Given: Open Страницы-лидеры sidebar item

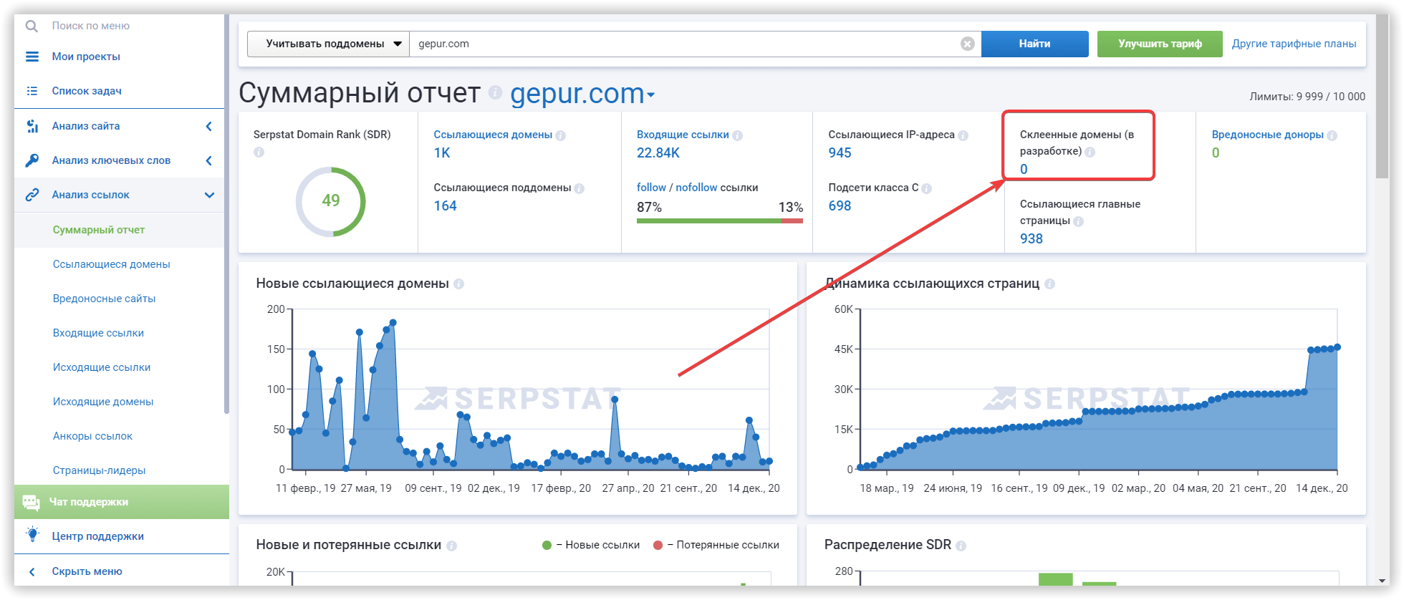Looking at the screenshot, I should (x=99, y=470).
